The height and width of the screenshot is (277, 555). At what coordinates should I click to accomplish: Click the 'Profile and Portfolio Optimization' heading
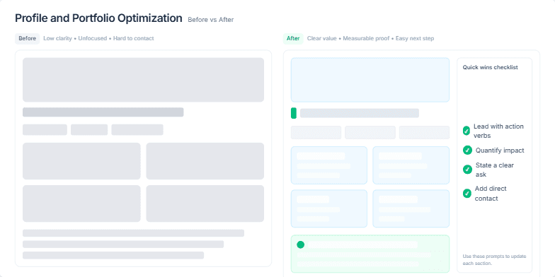pos(98,18)
